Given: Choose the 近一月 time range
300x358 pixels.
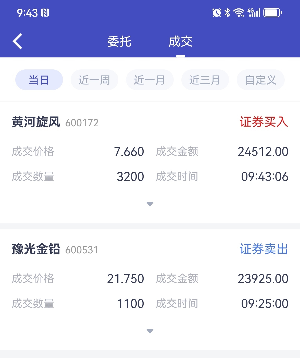Looking at the screenshot, I should click(150, 80).
